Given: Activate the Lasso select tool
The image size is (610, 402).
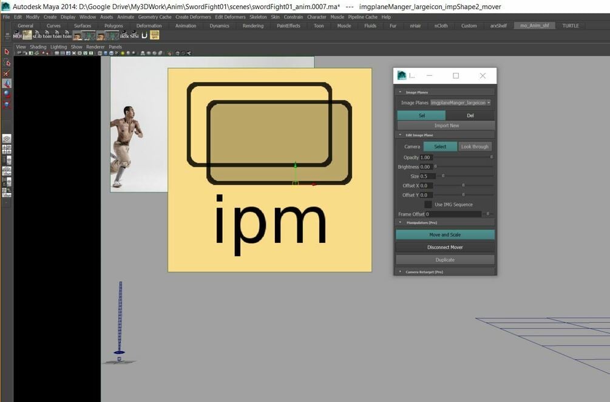Looking at the screenshot, I should point(7,63).
